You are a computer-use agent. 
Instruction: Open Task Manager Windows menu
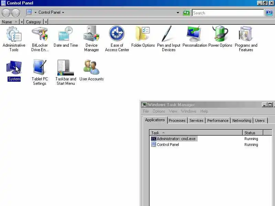pyautogui.click(x=188, y=111)
